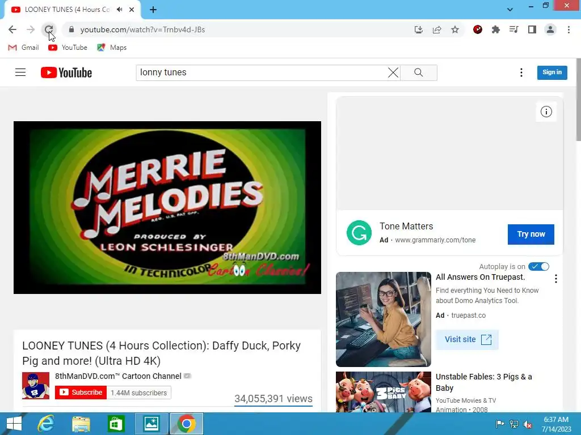Image resolution: width=581 pixels, height=435 pixels.
Task: Open the www.grammarly.com/tone ad link
Action: [x=435, y=240]
